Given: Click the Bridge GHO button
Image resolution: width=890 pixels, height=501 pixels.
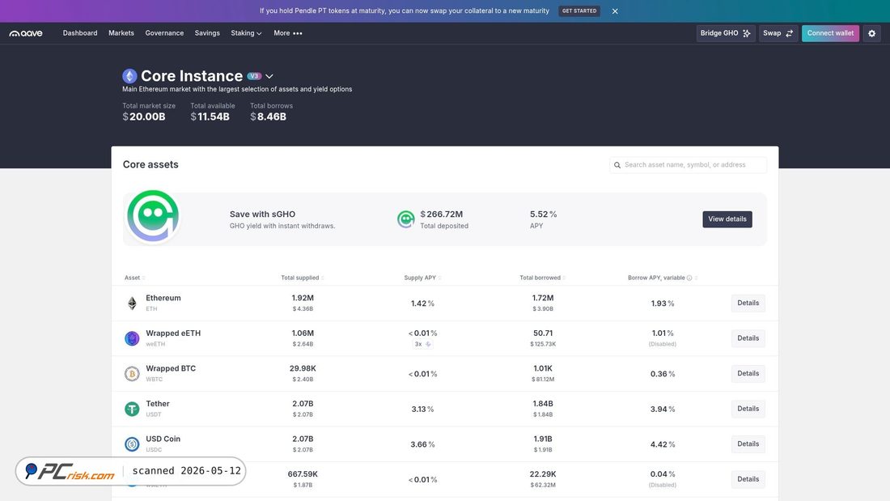Looking at the screenshot, I should click(726, 33).
